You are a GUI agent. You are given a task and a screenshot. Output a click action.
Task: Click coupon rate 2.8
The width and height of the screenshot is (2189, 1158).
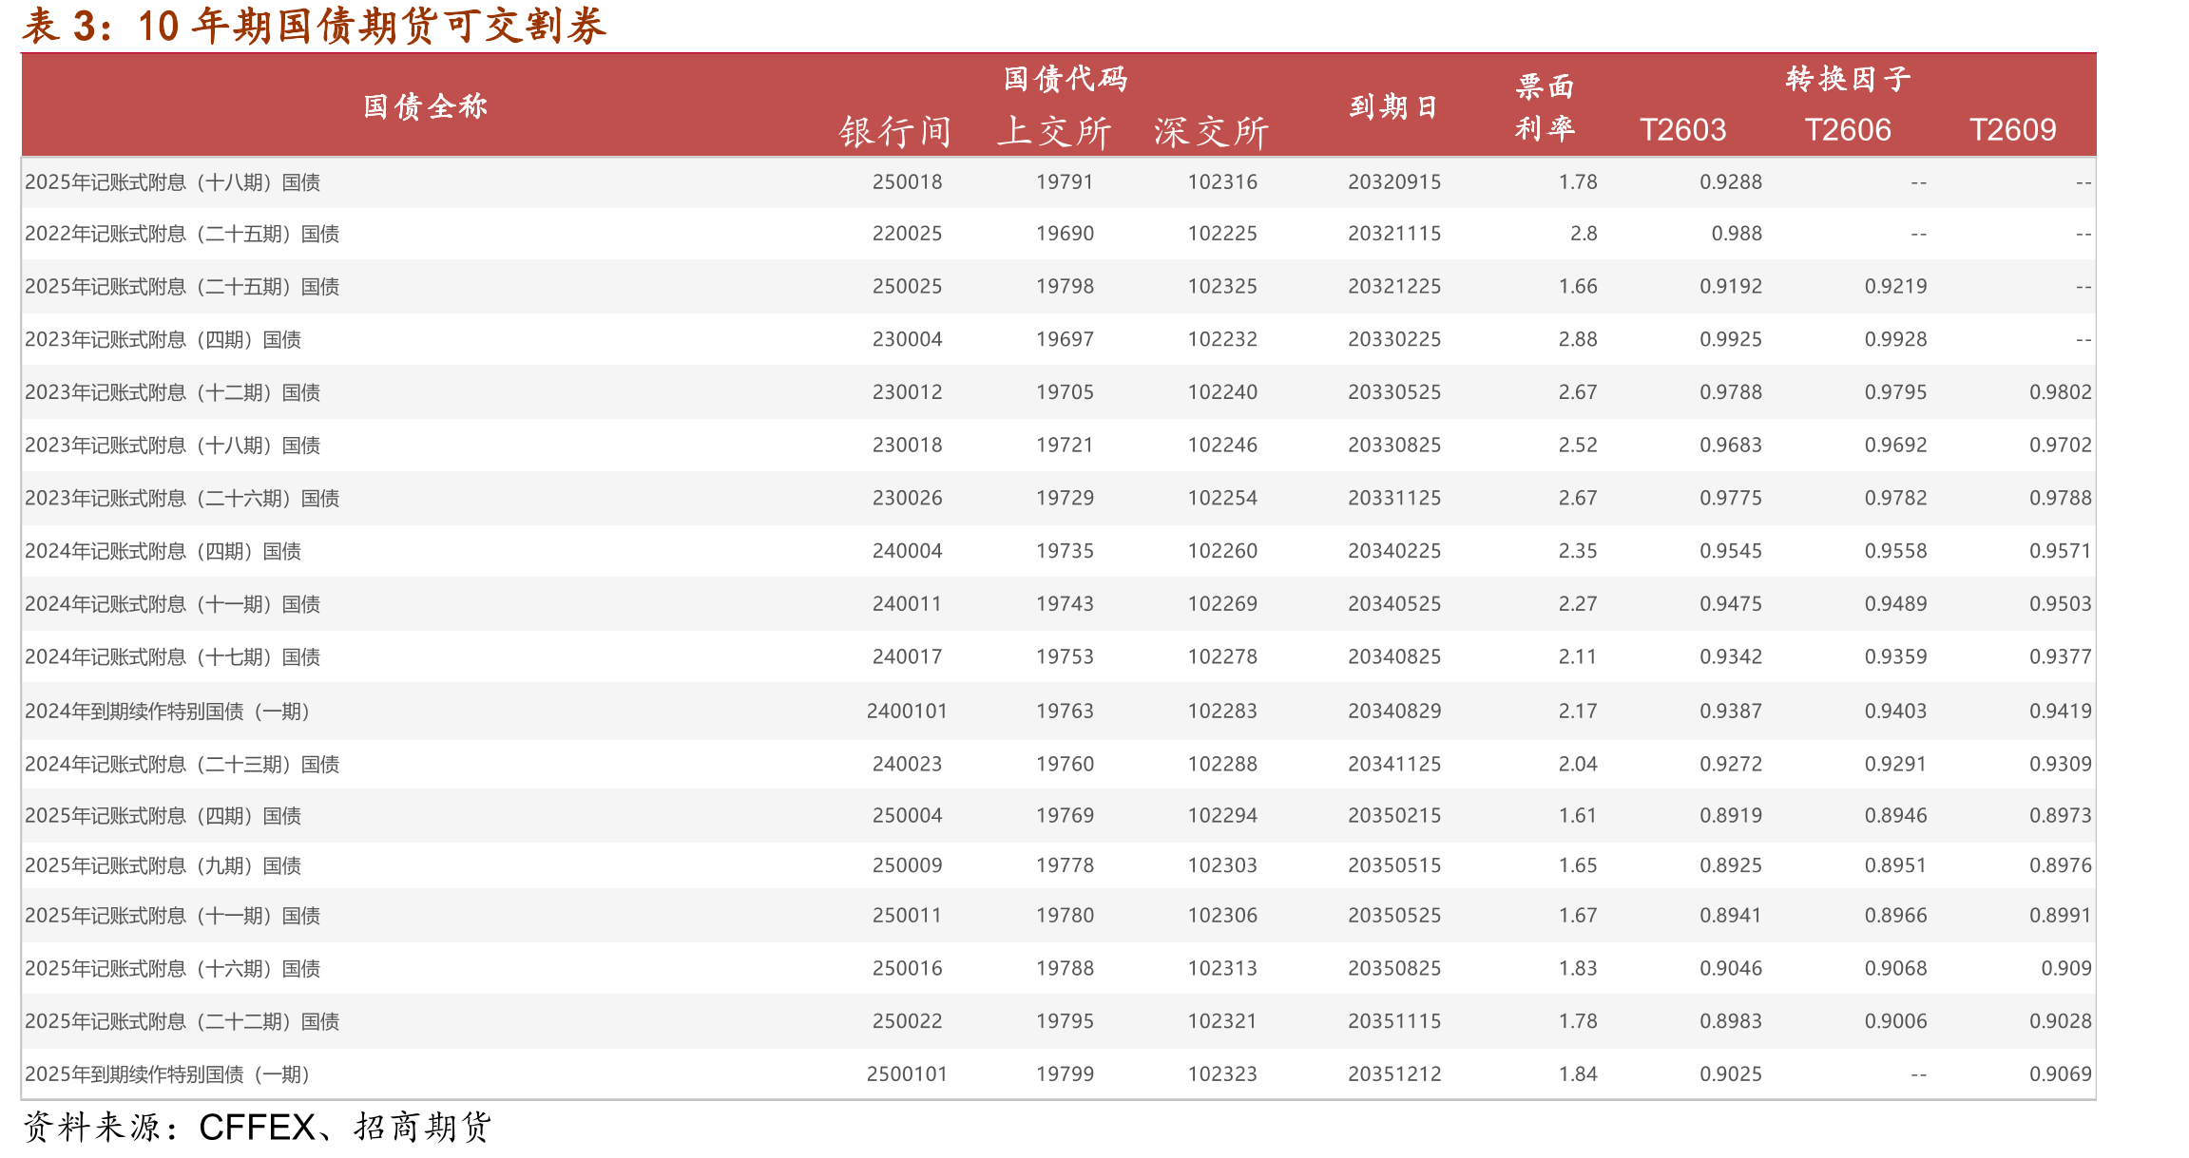pyautogui.click(x=1584, y=234)
